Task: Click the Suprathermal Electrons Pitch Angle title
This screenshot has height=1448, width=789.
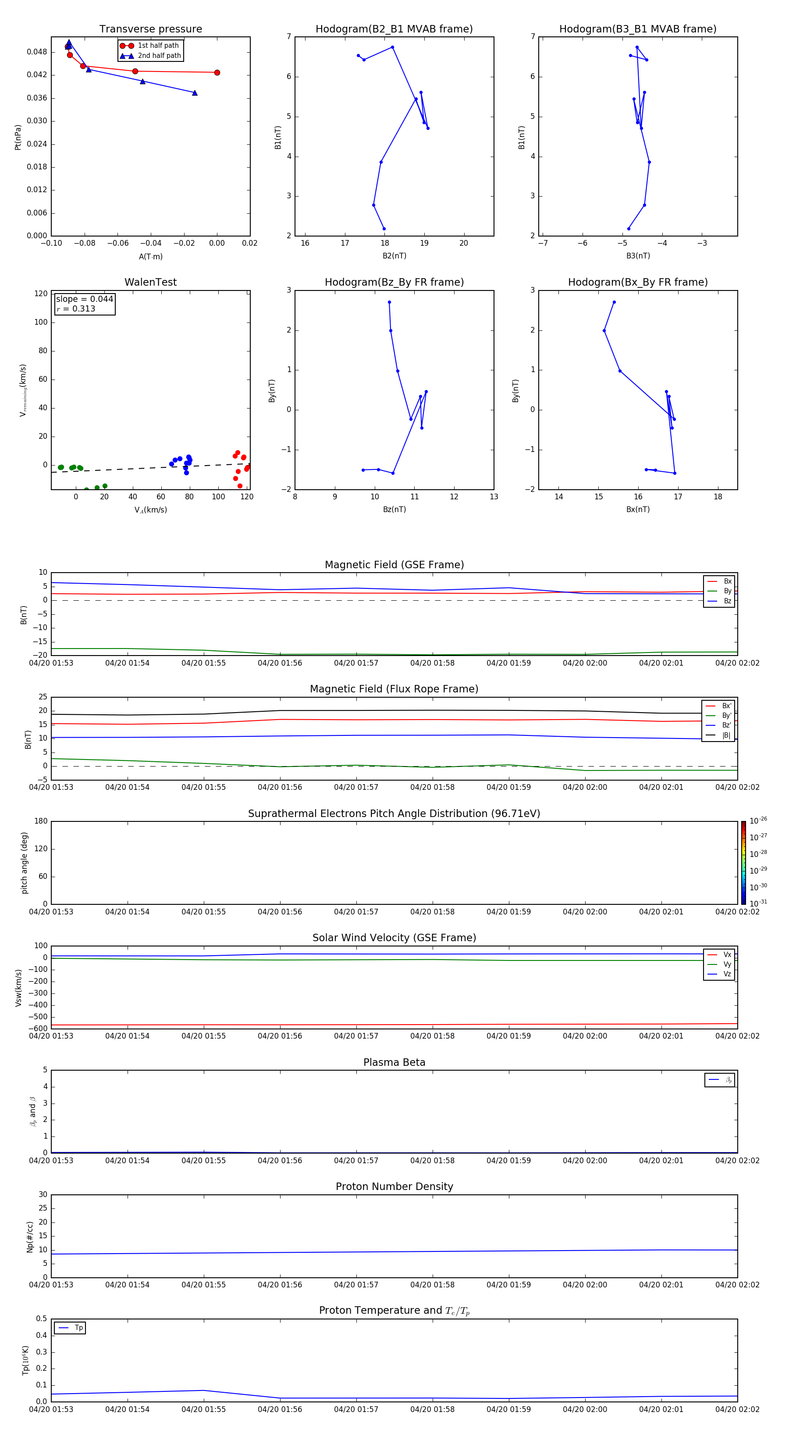Action: [x=394, y=814]
